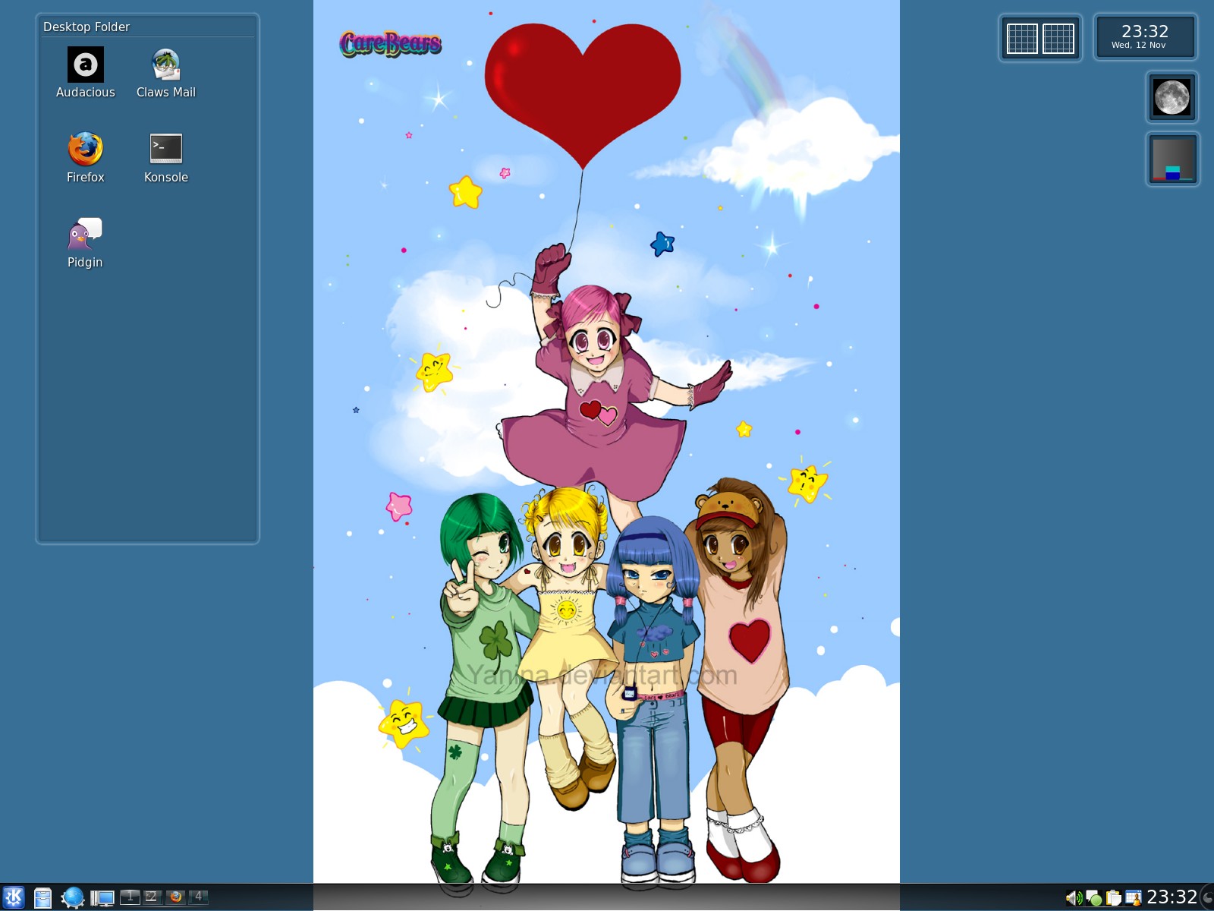This screenshot has height=911, width=1214.
Task: Open the file manager drawer icon in panel
Action: point(42,898)
